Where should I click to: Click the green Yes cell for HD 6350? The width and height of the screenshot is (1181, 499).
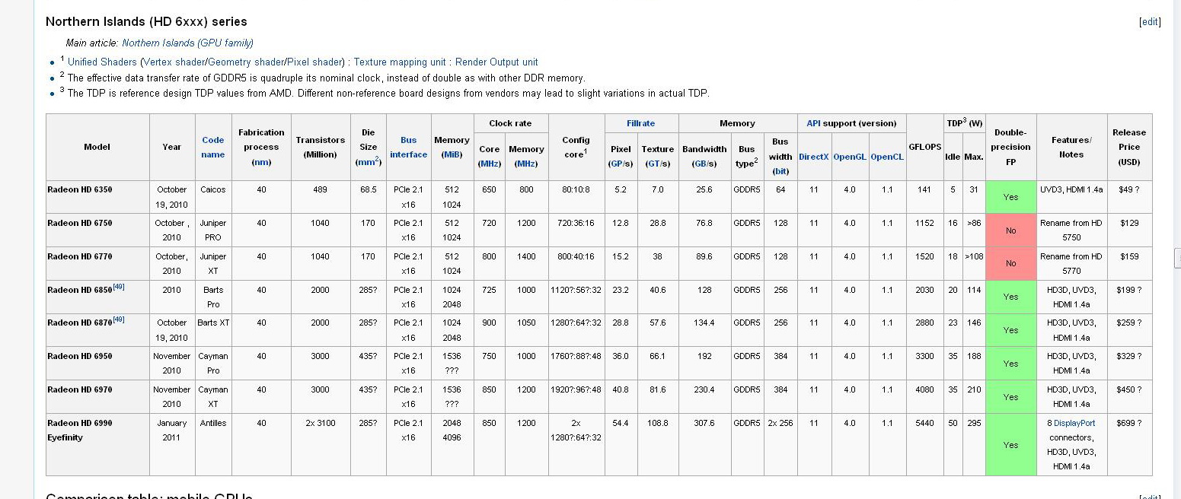point(1010,197)
